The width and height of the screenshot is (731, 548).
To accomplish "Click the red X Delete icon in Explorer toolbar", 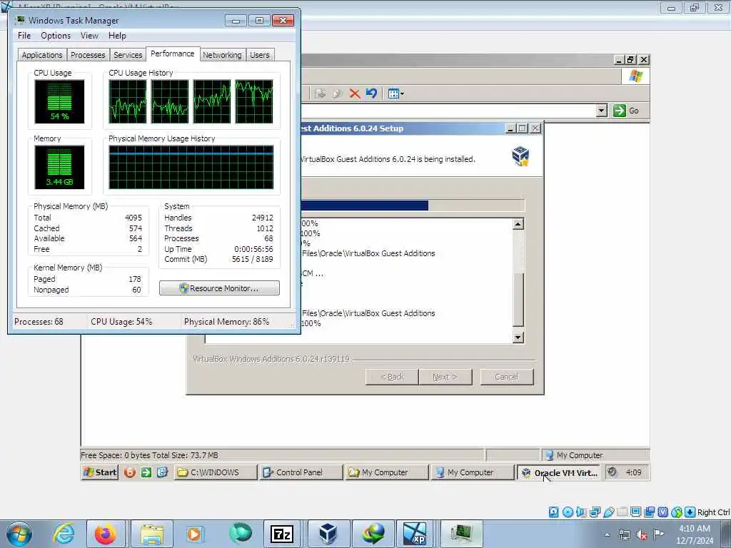I will click(x=355, y=93).
